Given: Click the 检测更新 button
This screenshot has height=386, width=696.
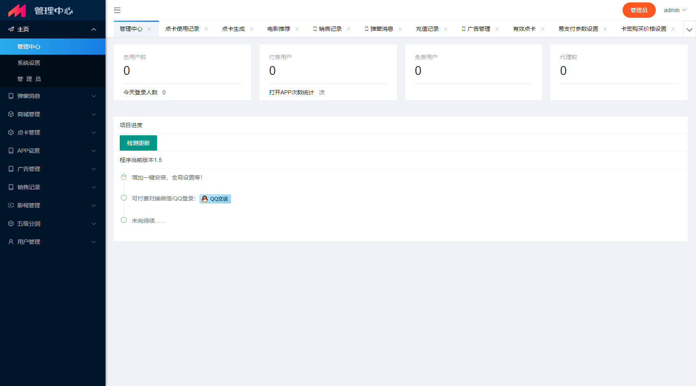Looking at the screenshot, I should (x=138, y=143).
